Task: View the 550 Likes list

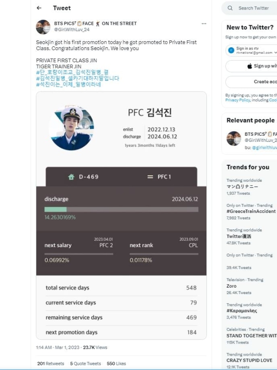Action: click(116, 363)
